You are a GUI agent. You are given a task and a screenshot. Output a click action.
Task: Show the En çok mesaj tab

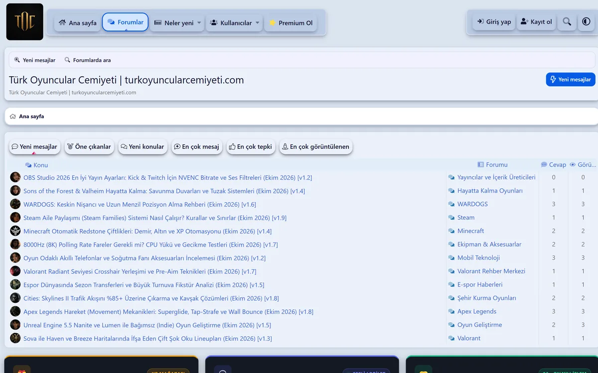click(197, 147)
